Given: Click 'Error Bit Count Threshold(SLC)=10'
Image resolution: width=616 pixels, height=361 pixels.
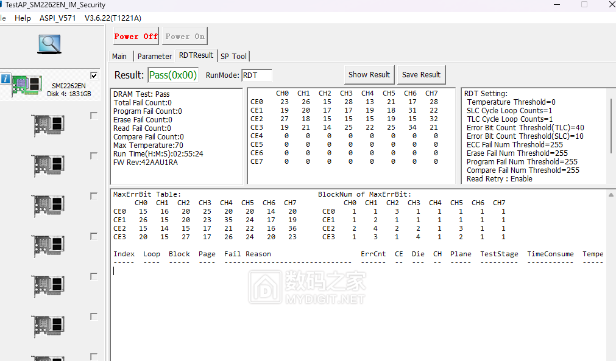Looking at the screenshot, I should (525, 136).
